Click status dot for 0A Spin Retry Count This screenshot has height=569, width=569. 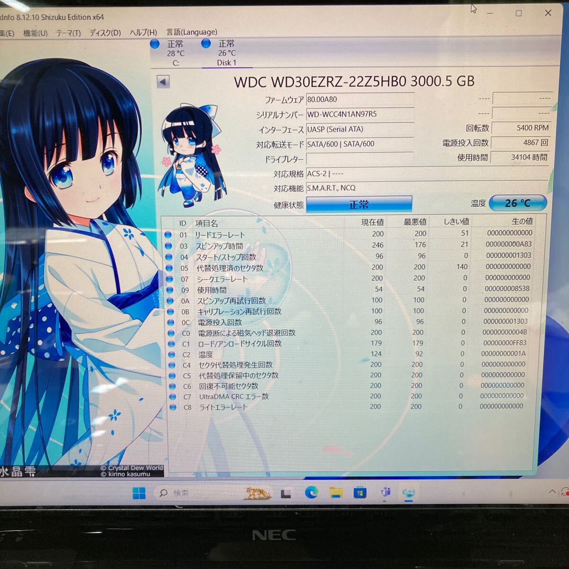[x=170, y=301]
